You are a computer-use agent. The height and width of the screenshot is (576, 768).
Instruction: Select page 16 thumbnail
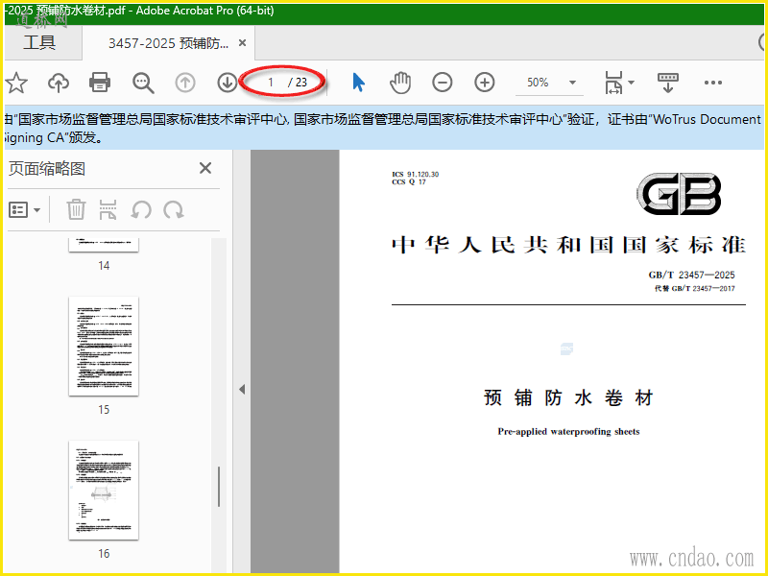(104, 491)
